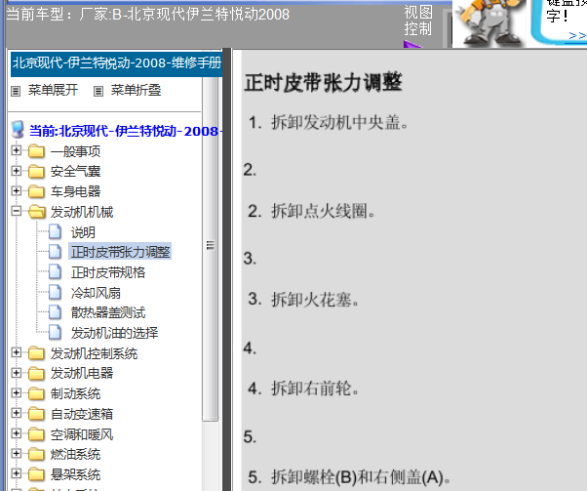Click the 北京现代-伊兰特悦动-2008-维修手册 header bar
Screen dimensions: 587x491
[x=116, y=63]
